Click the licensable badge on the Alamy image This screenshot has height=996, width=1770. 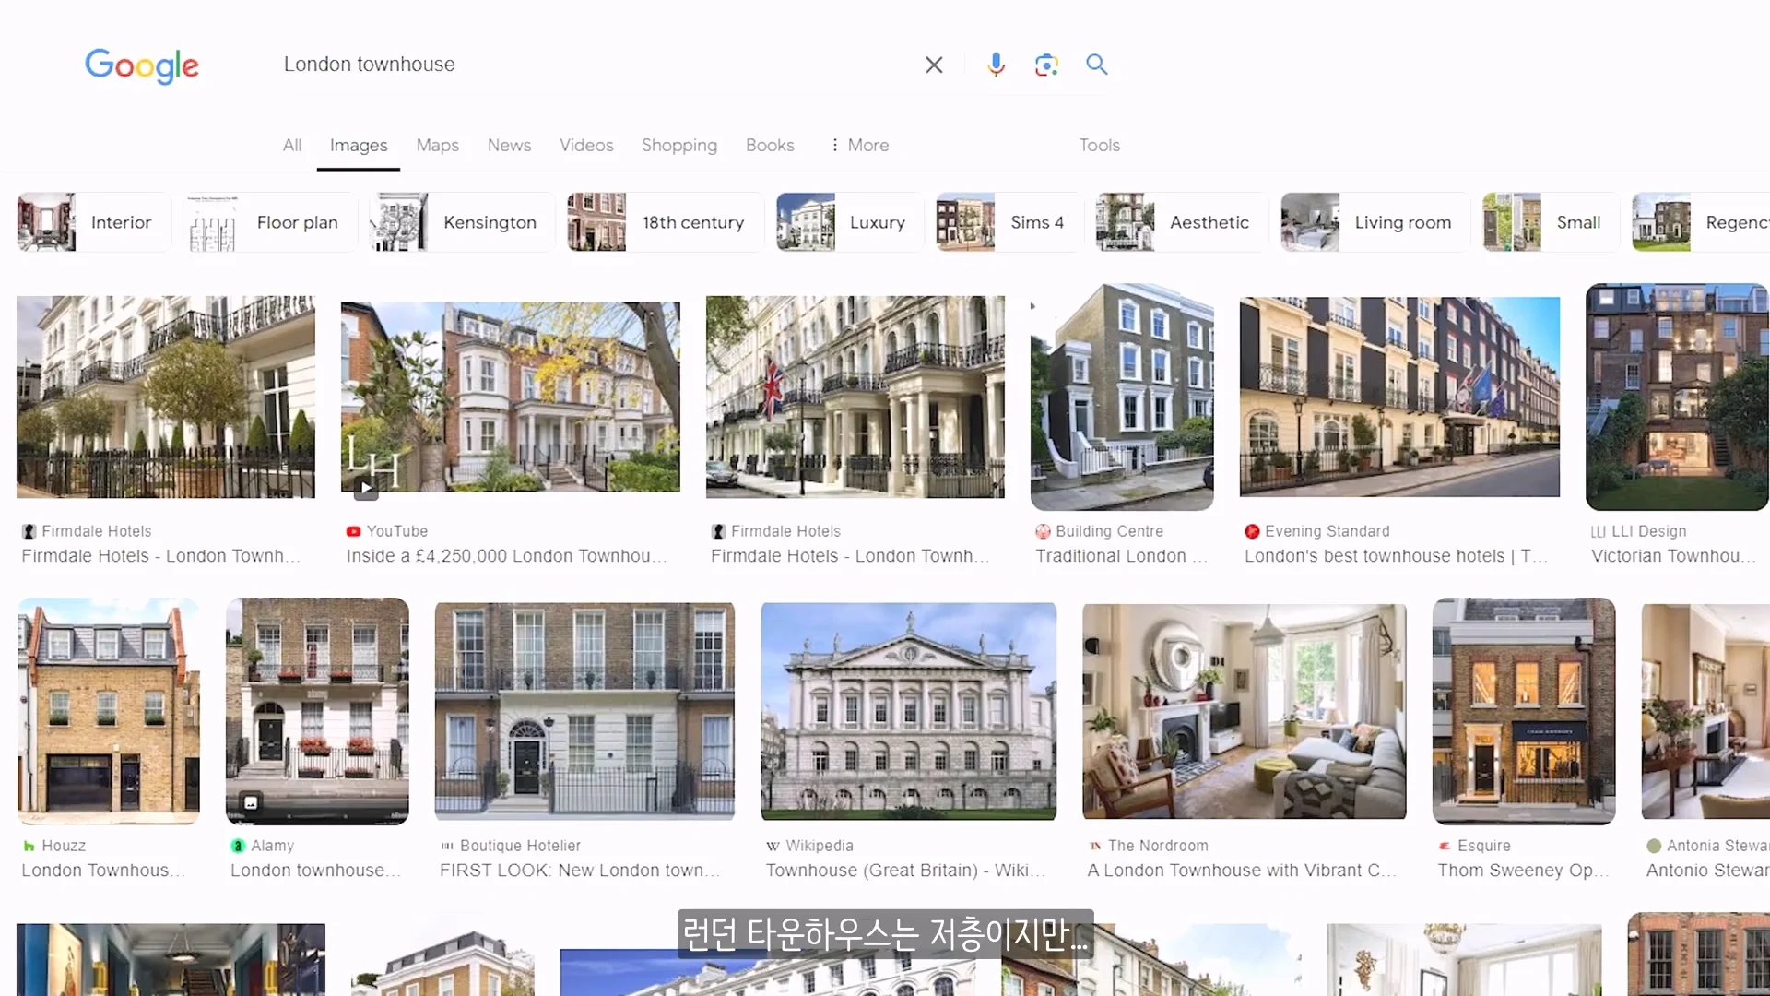pos(251,802)
